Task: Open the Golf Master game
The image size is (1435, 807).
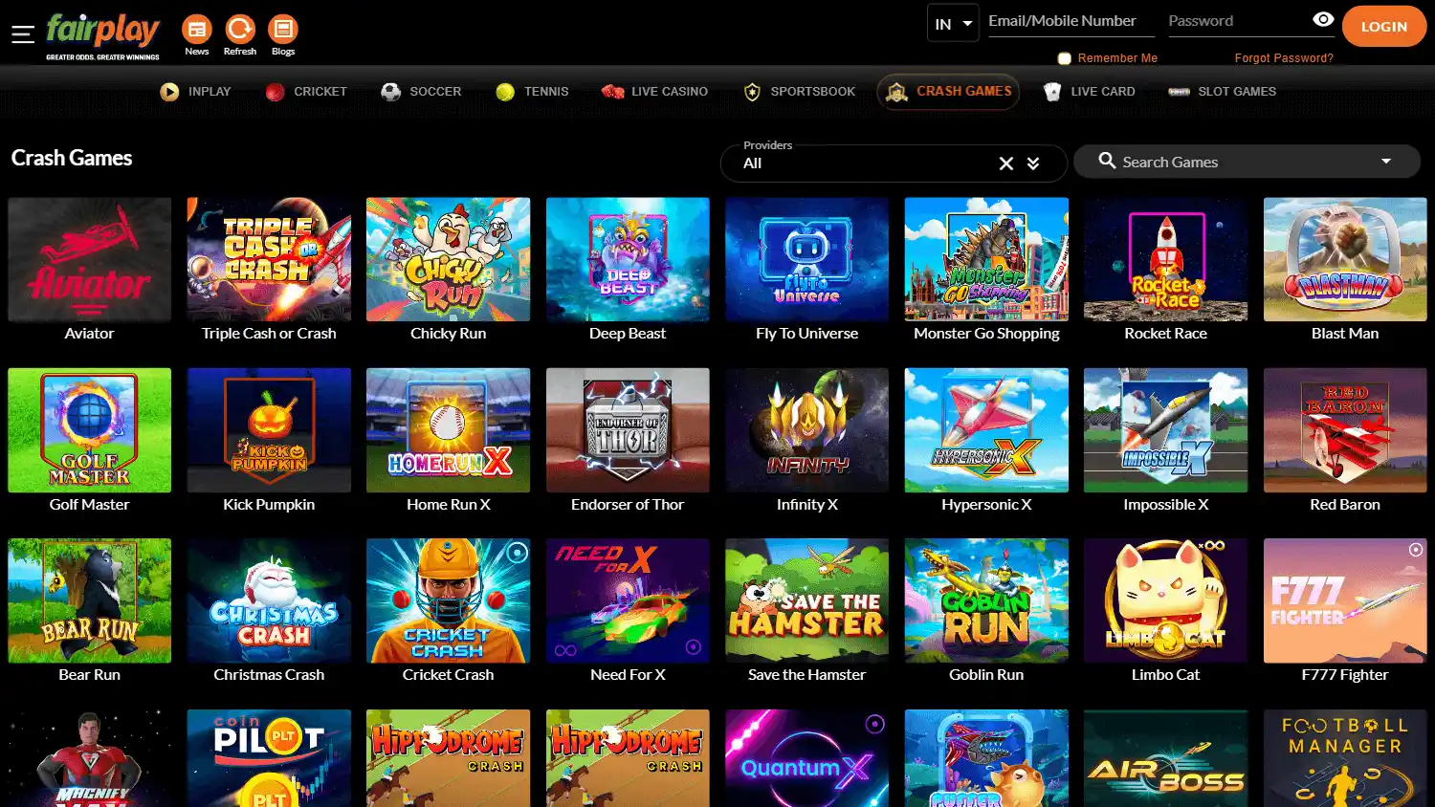Action: [x=89, y=430]
